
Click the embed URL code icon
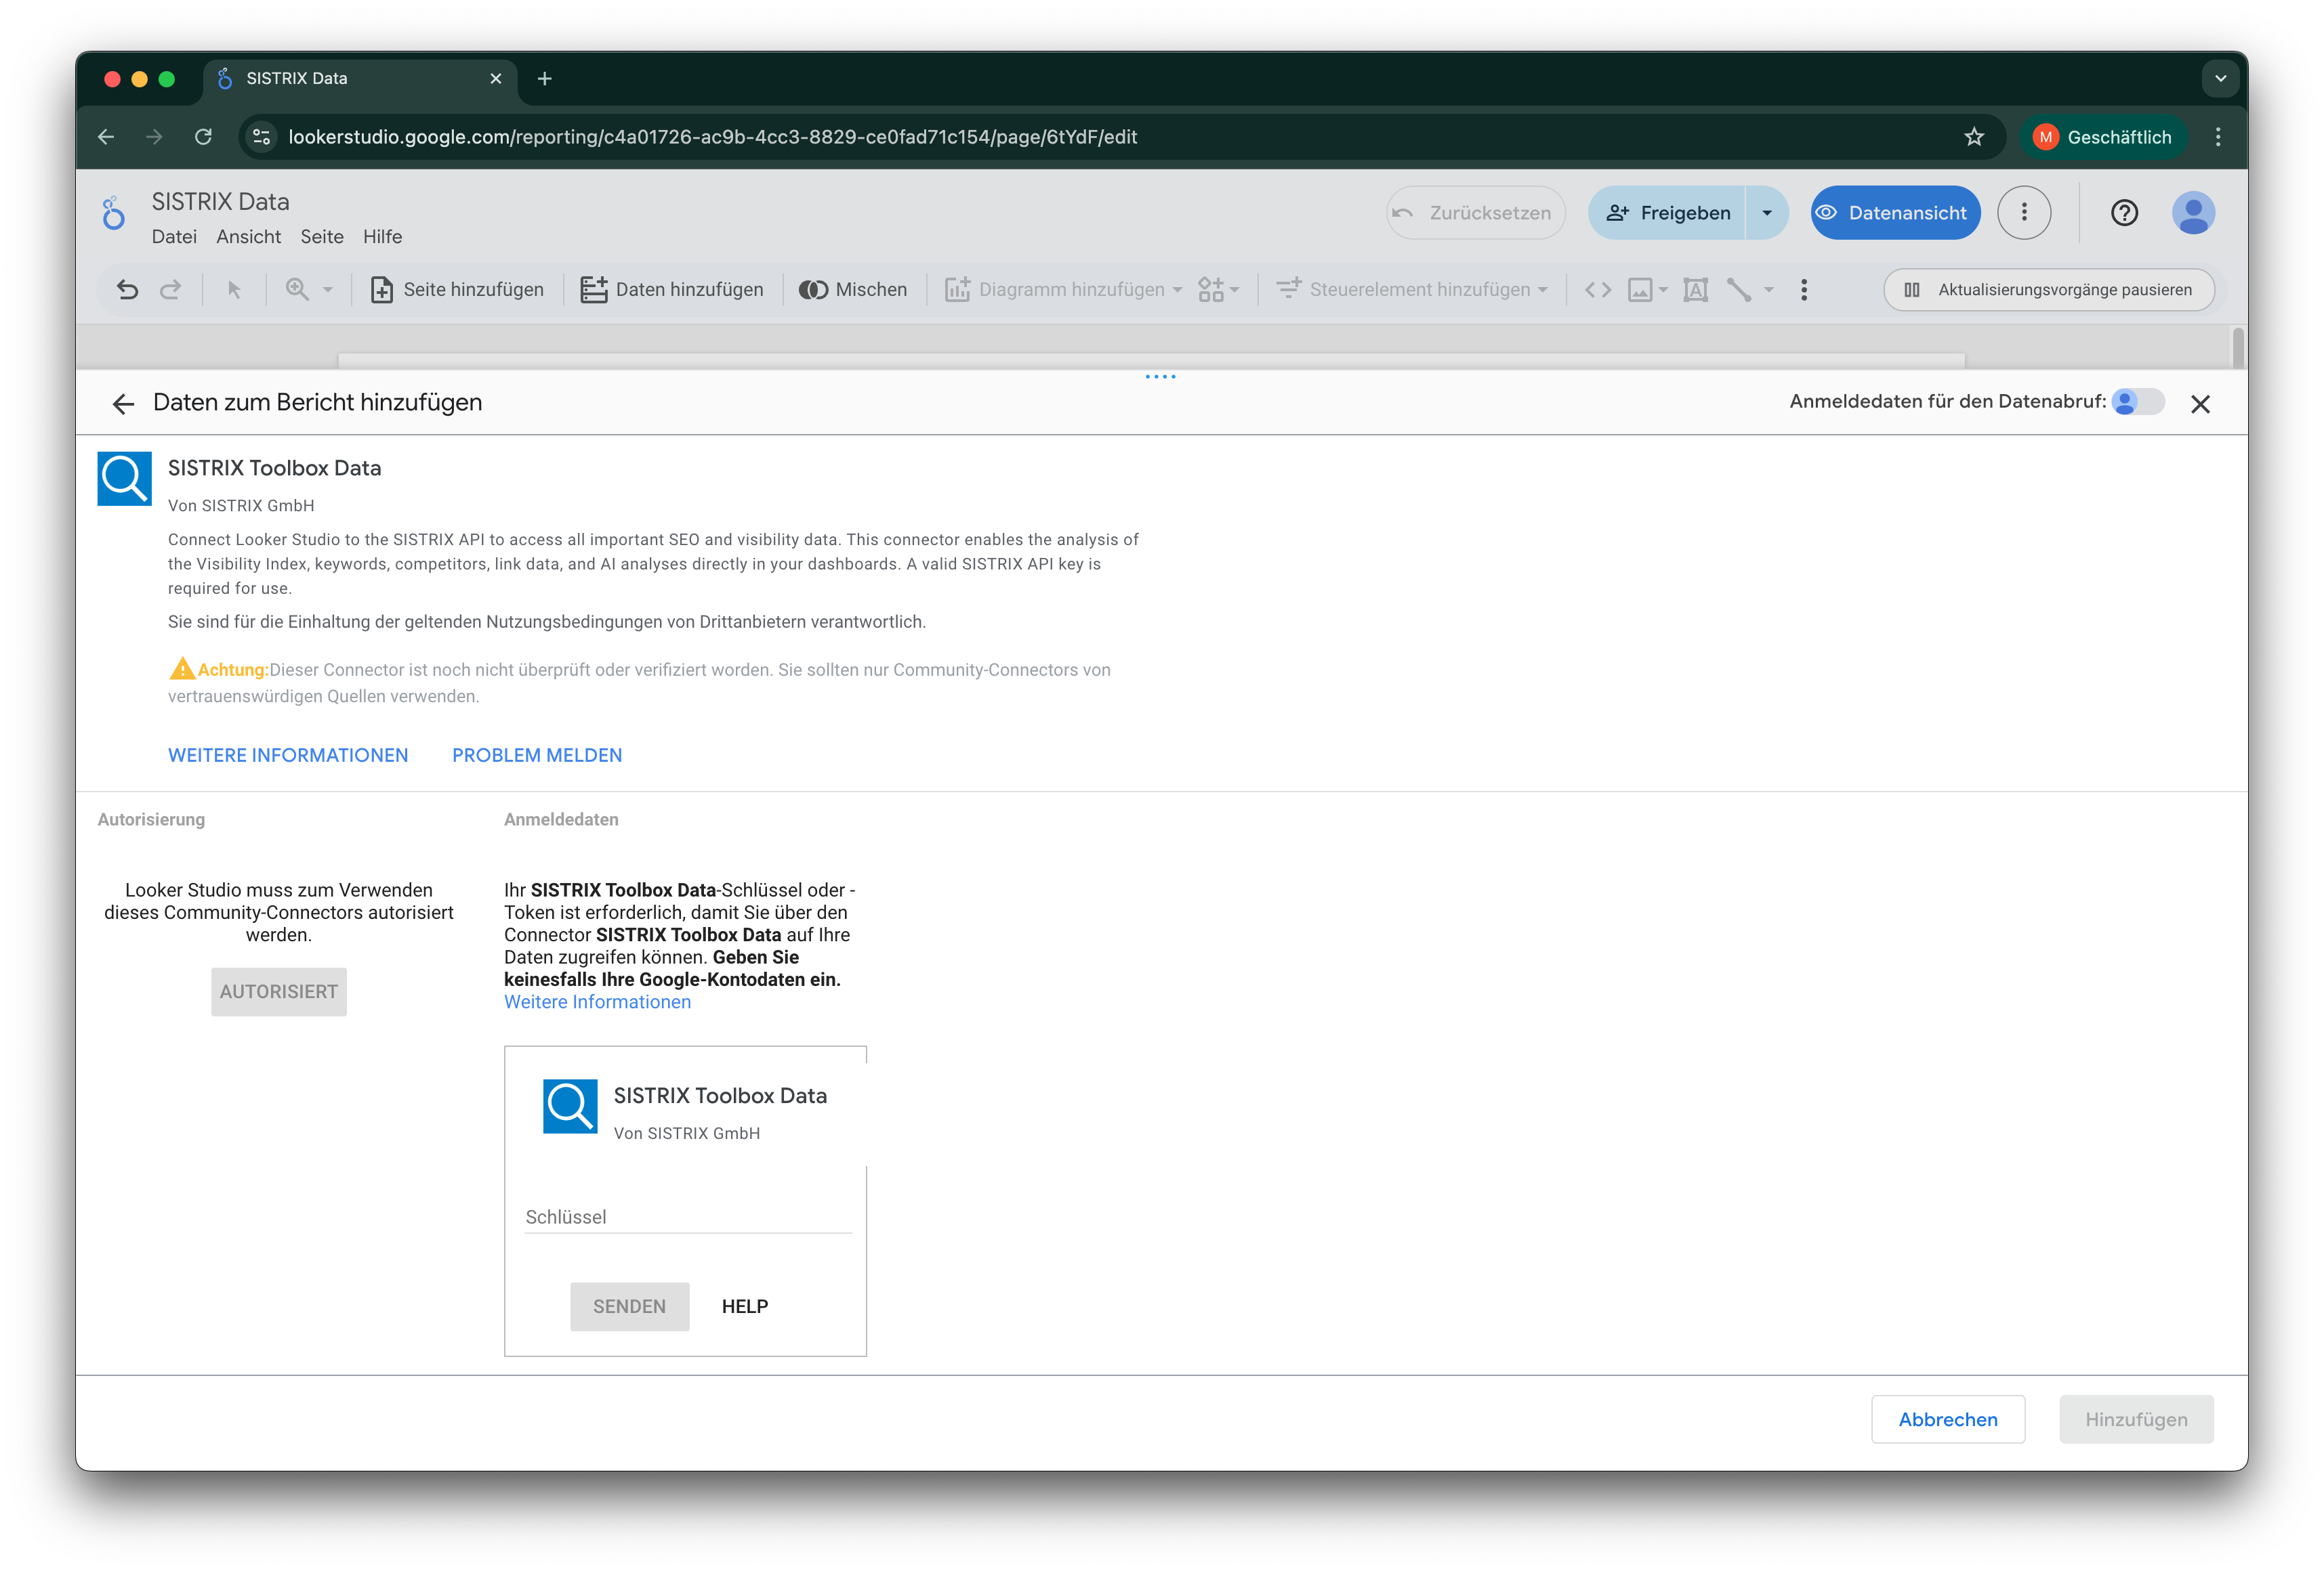pos(1597,290)
